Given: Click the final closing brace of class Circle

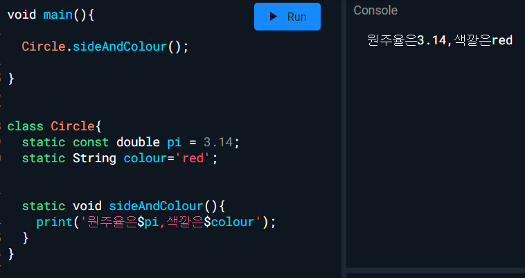Looking at the screenshot, I should click(10, 254).
